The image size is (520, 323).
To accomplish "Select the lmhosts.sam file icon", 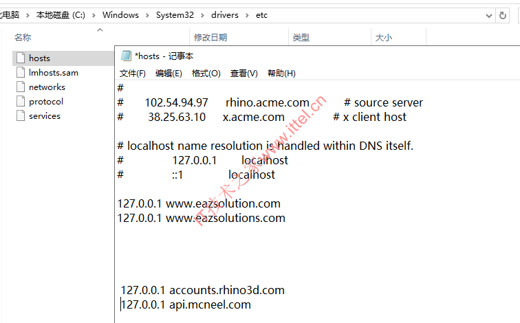I will [x=21, y=73].
